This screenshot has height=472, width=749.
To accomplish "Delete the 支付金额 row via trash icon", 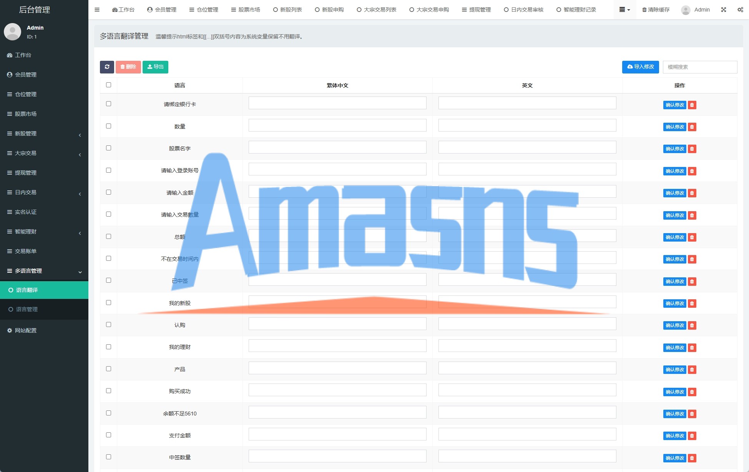I will [692, 436].
